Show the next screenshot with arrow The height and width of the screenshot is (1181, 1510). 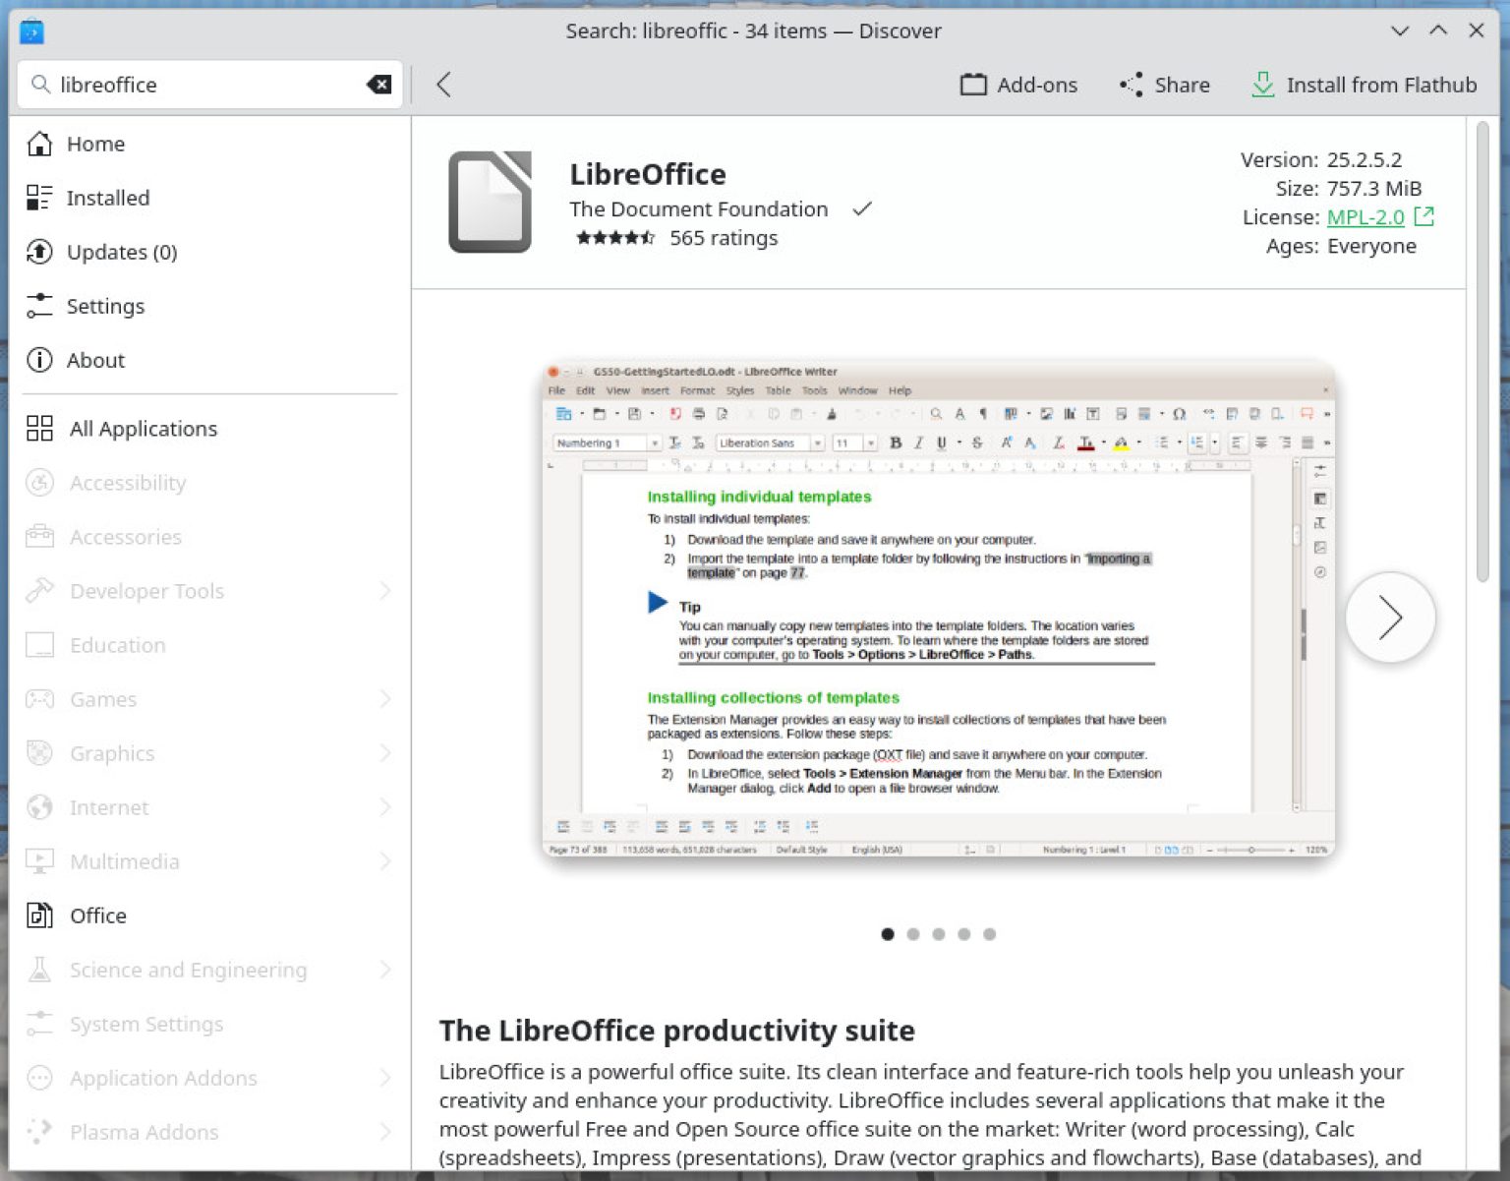[x=1389, y=618]
